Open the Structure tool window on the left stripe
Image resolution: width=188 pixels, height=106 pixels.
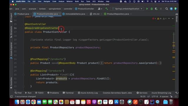click(11, 32)
